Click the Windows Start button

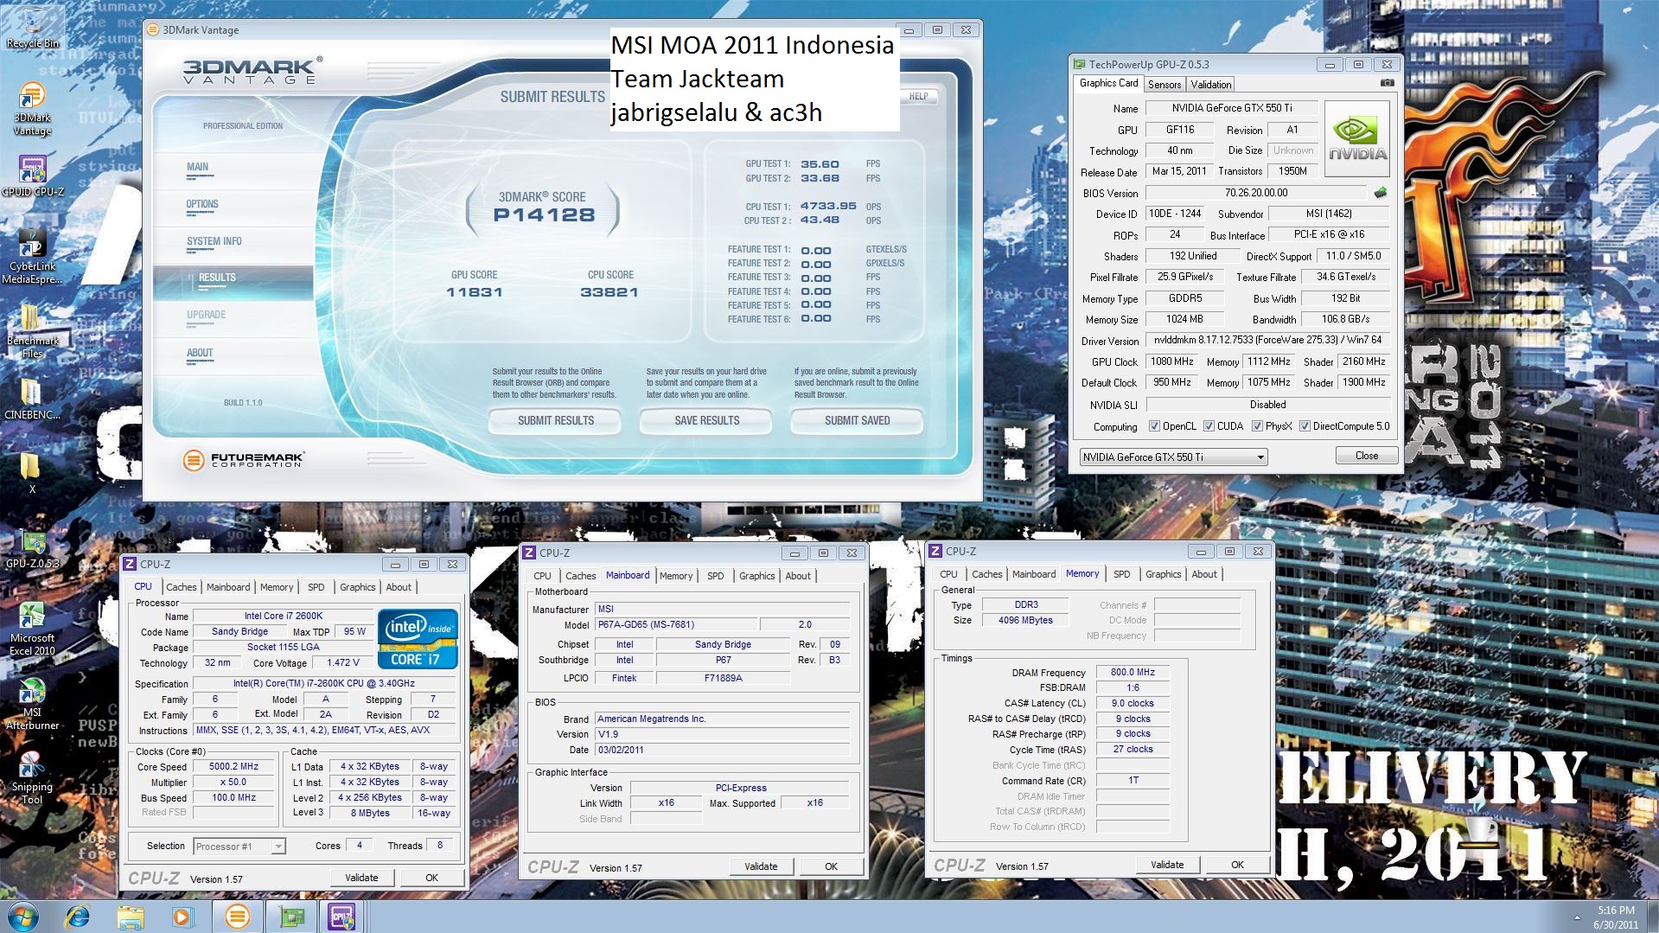pos(22,916)
